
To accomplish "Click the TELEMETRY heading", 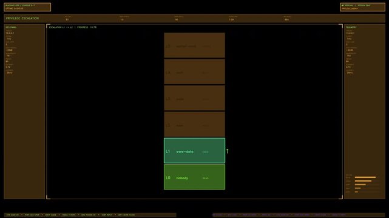I will [351, 27].
